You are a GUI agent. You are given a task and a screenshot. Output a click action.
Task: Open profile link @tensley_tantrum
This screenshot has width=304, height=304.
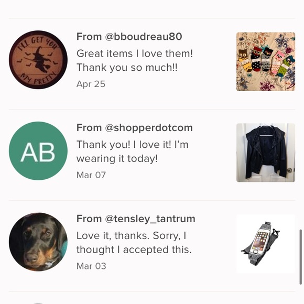150,219
